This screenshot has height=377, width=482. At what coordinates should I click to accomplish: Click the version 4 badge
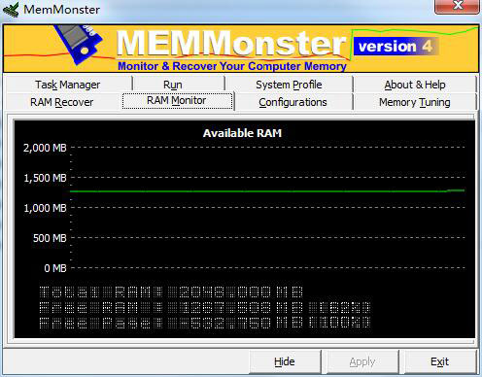pos(396,47)
